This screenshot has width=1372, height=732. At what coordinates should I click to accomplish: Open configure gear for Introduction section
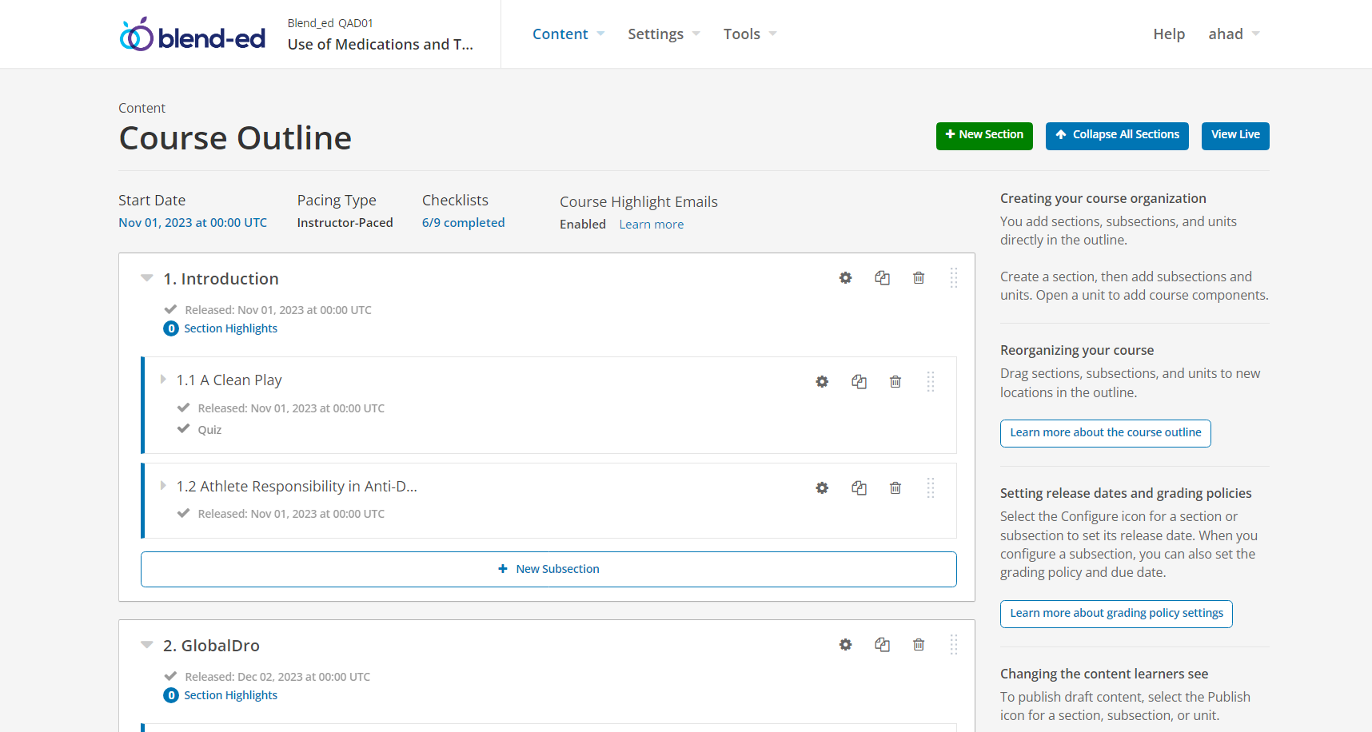click(845, 278)
